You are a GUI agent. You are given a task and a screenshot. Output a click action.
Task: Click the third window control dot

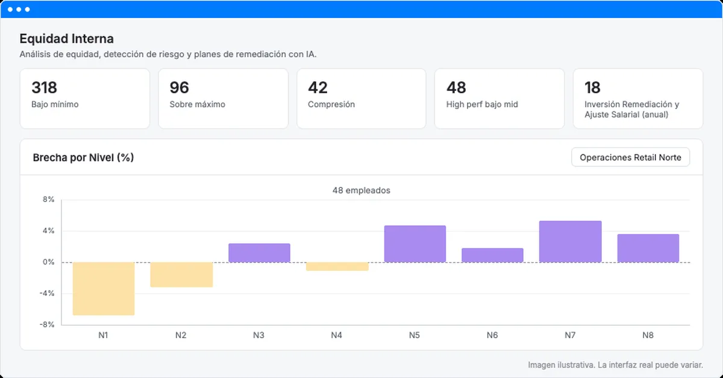point(27,10)
